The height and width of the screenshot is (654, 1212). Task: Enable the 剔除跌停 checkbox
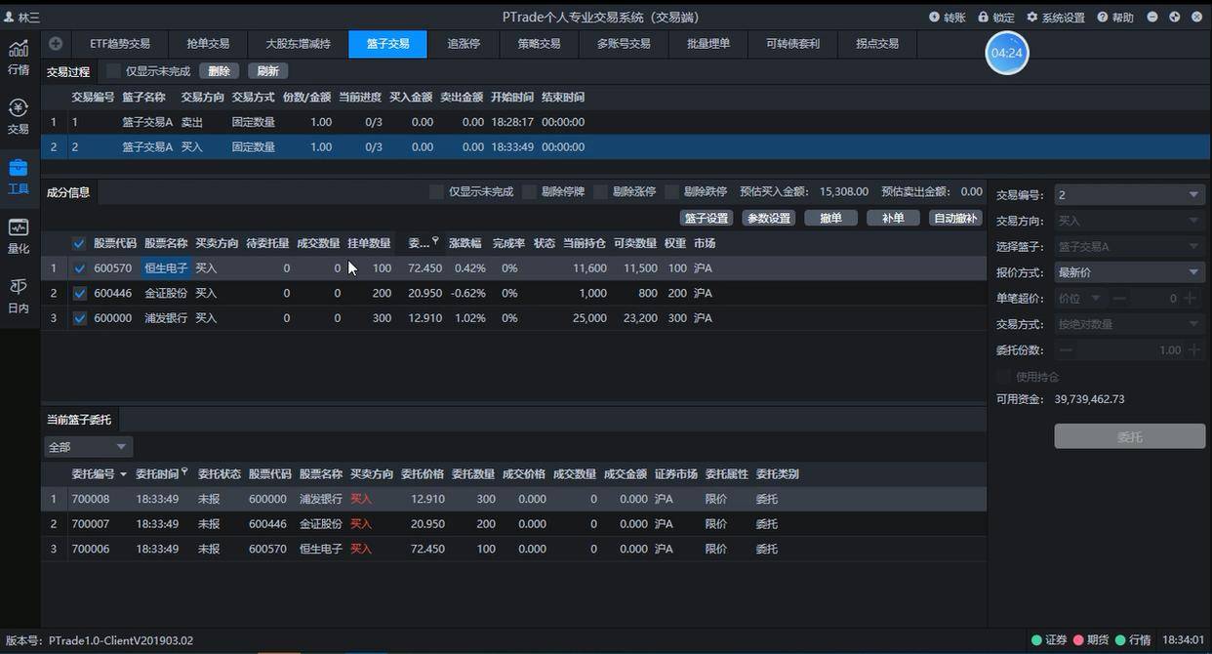pos(671,191)
